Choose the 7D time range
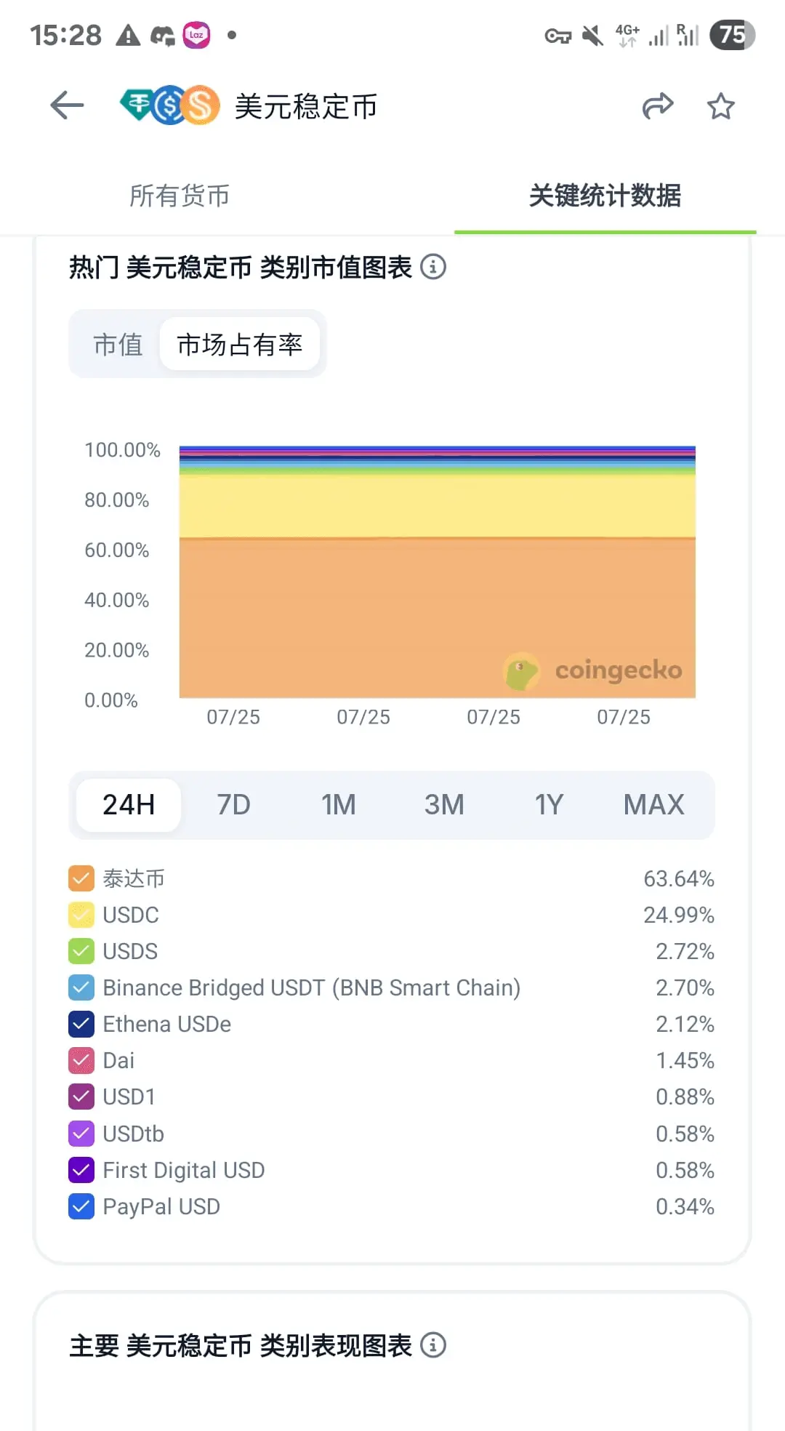The width and height of the screenshot is (785, 1431). [x=233, y=805]
